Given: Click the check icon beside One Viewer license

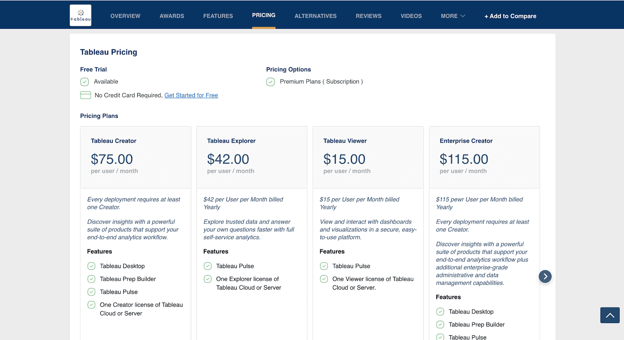Looking at the screenshot, I should point(324,279).
